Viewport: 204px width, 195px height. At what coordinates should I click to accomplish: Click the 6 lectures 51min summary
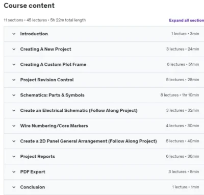tap(183, 64)
